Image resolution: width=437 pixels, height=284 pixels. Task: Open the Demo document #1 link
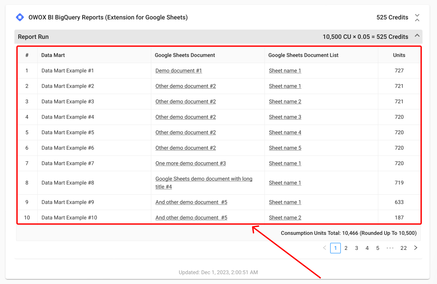[179, 71]
